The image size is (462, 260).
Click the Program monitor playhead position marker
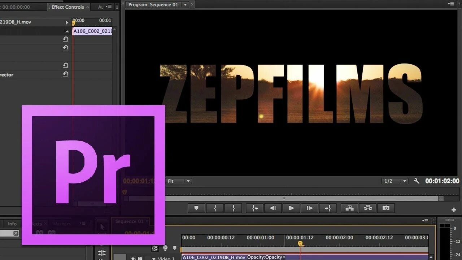[x=125, y=192]
